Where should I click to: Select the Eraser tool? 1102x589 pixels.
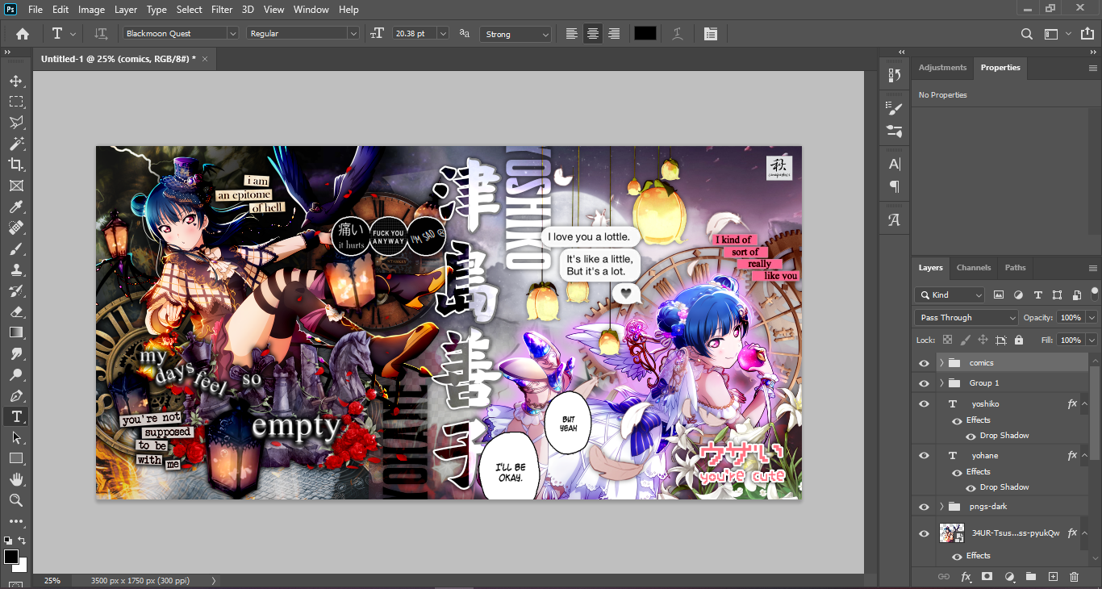15,311
